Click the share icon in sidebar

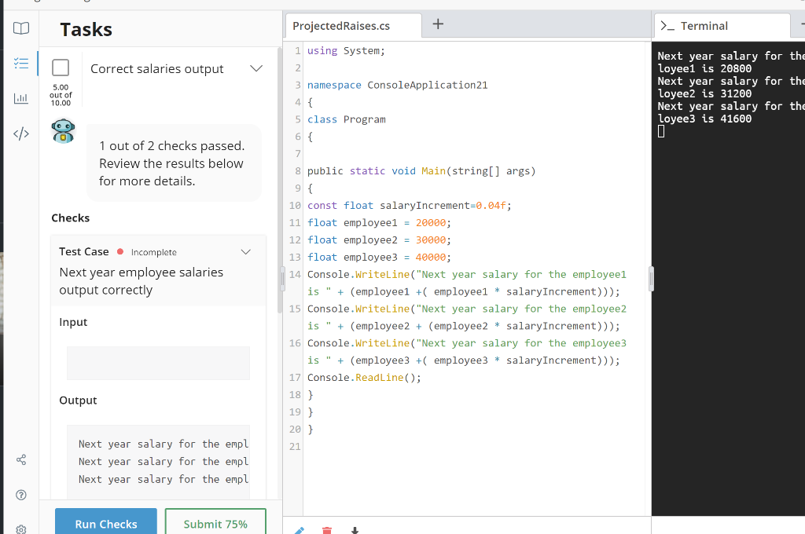click(x=20, y=459)
